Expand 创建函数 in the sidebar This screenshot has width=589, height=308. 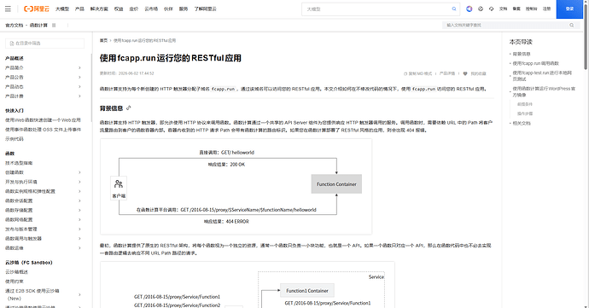click(79, 172)
